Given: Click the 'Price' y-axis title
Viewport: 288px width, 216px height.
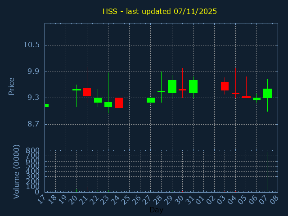Looking at the screenshot, I should pos(12,86).
